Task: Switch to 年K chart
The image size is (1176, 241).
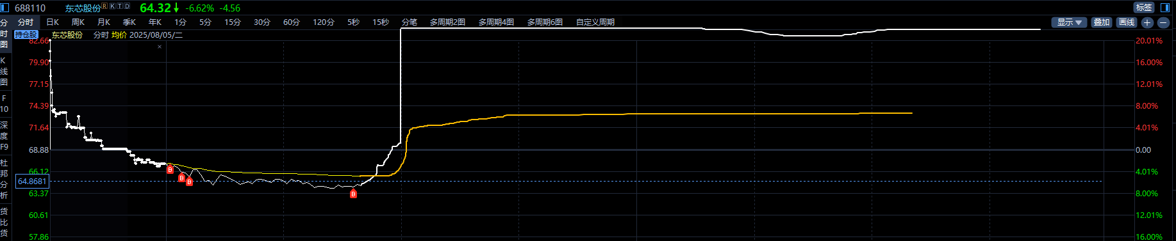Action: coord(155,22)
